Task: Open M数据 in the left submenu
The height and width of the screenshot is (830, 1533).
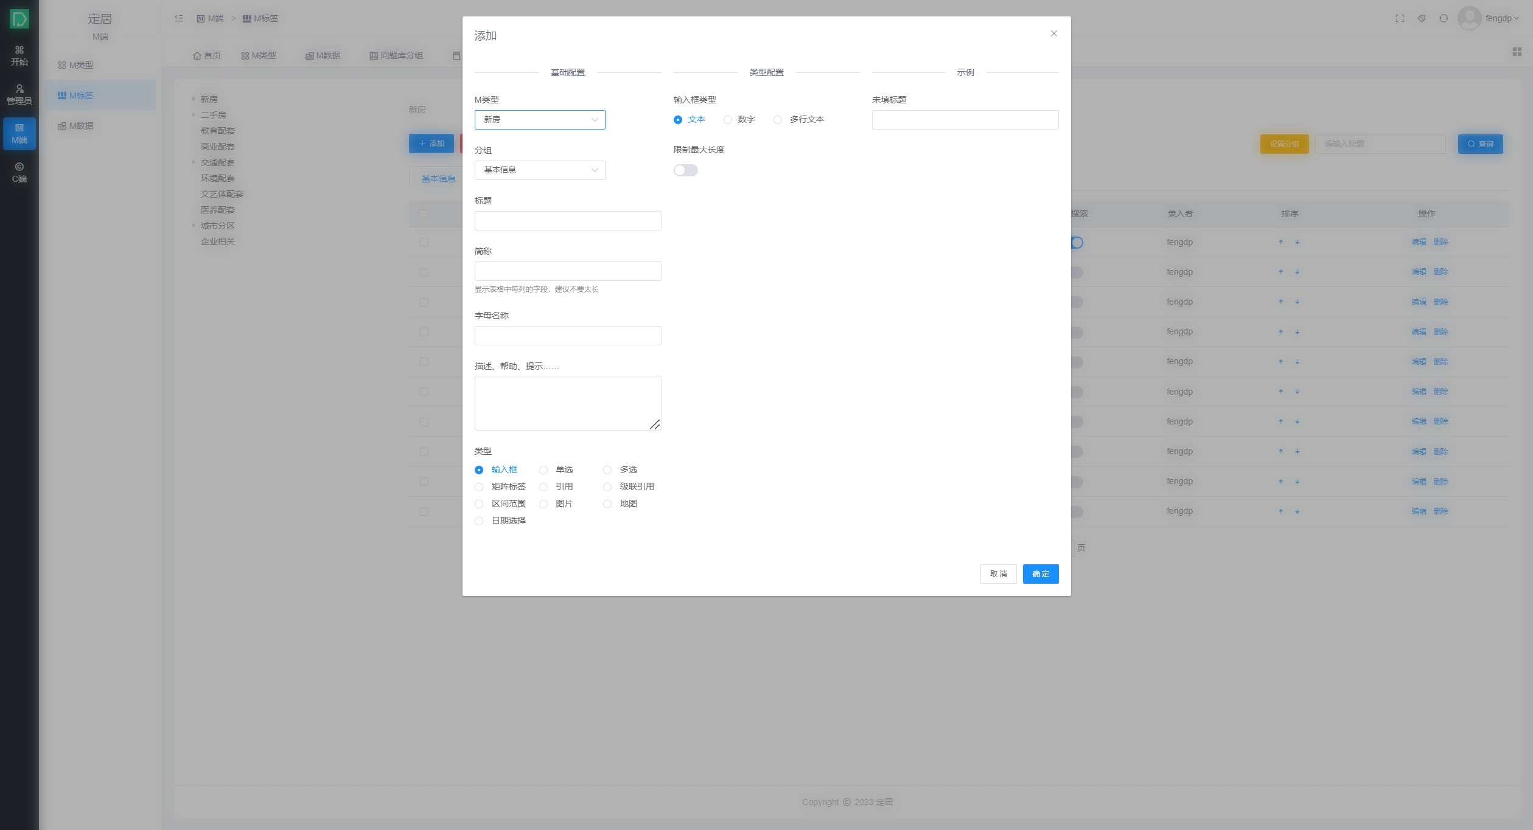Action: [100, 126]
